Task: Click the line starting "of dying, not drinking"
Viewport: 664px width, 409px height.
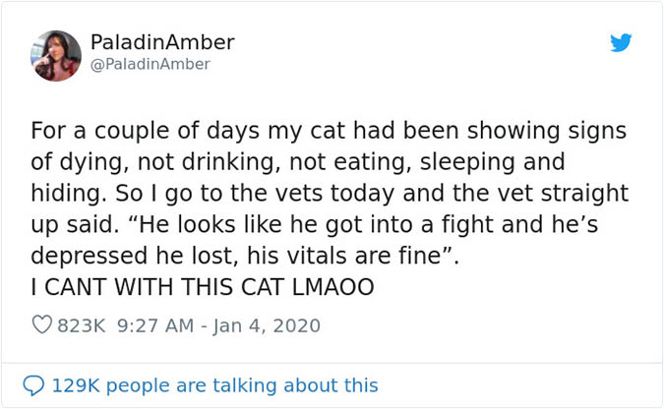Action: [298, 162]
